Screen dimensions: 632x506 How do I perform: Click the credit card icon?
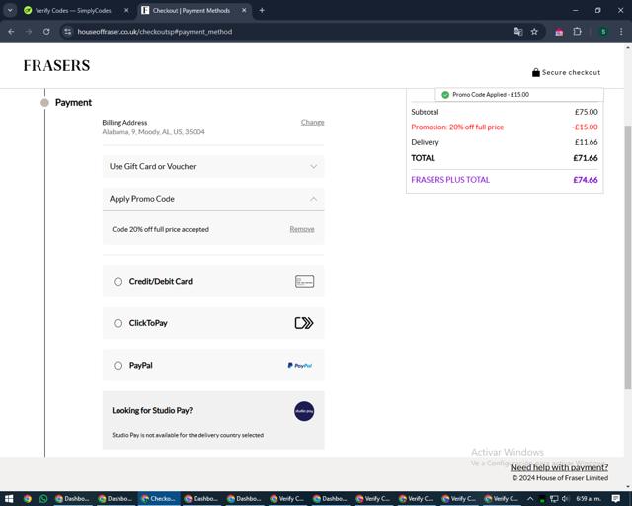tap(305, 282)
